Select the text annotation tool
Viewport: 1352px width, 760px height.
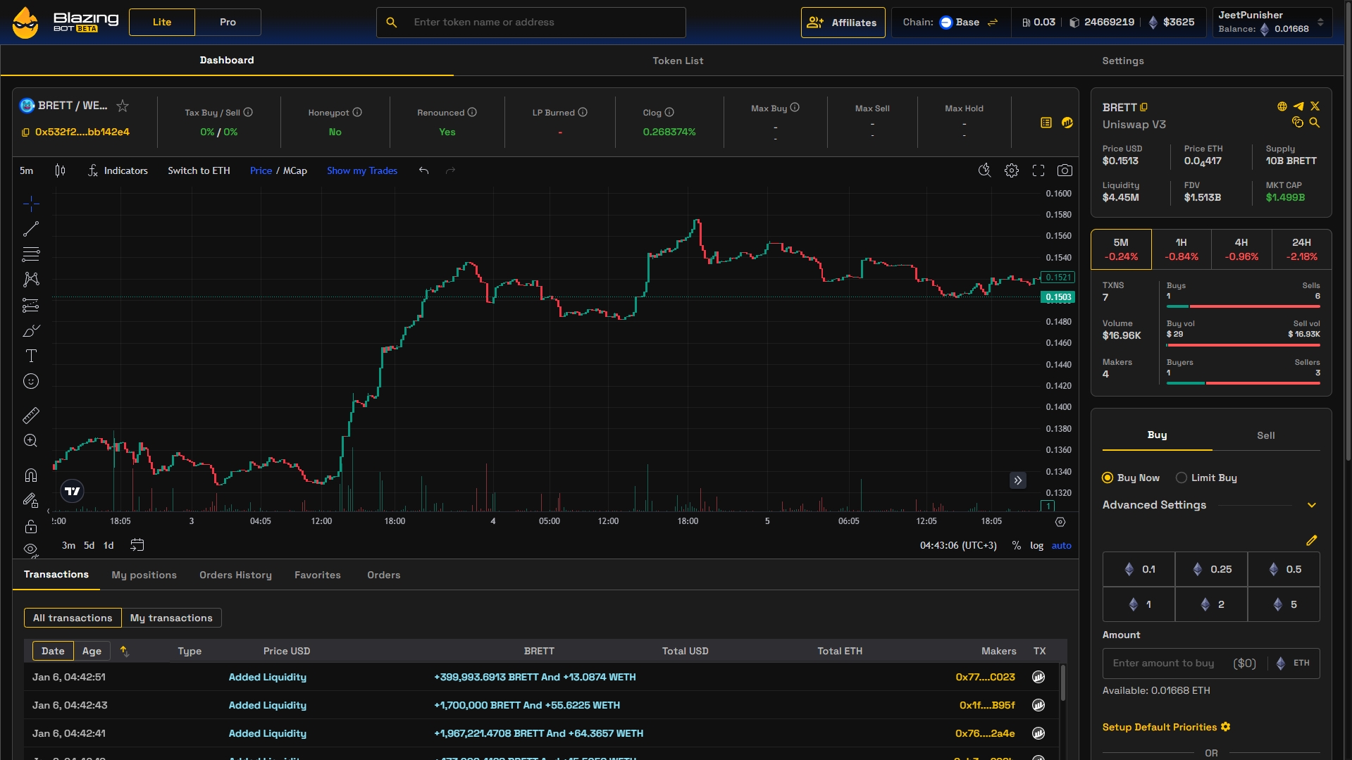[31, 356]
